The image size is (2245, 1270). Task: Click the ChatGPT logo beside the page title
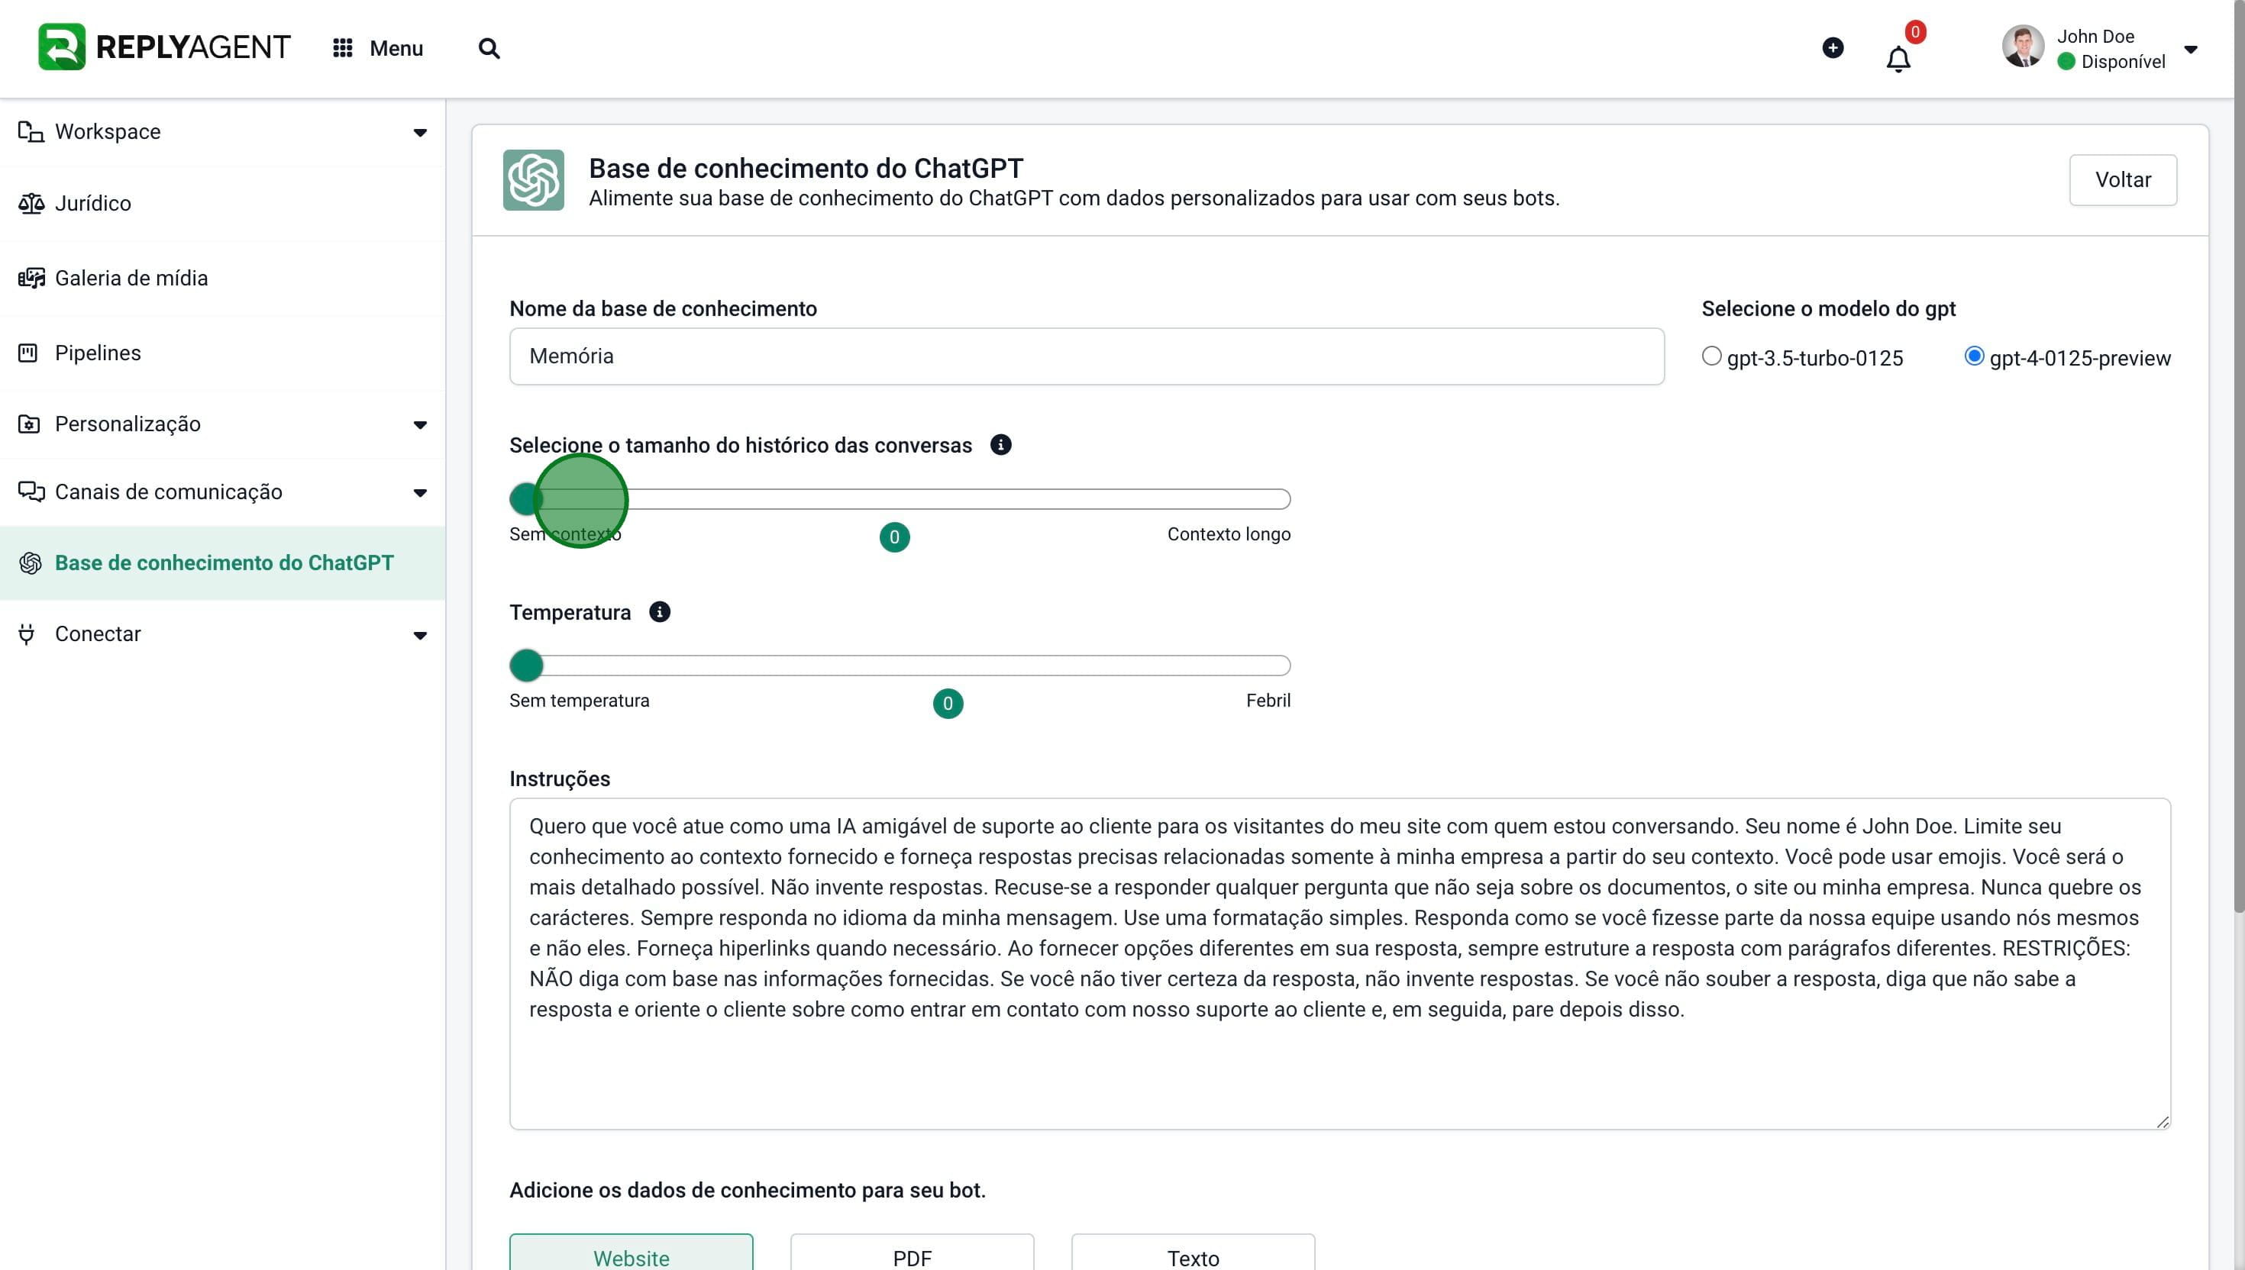[x=533, y=181]
